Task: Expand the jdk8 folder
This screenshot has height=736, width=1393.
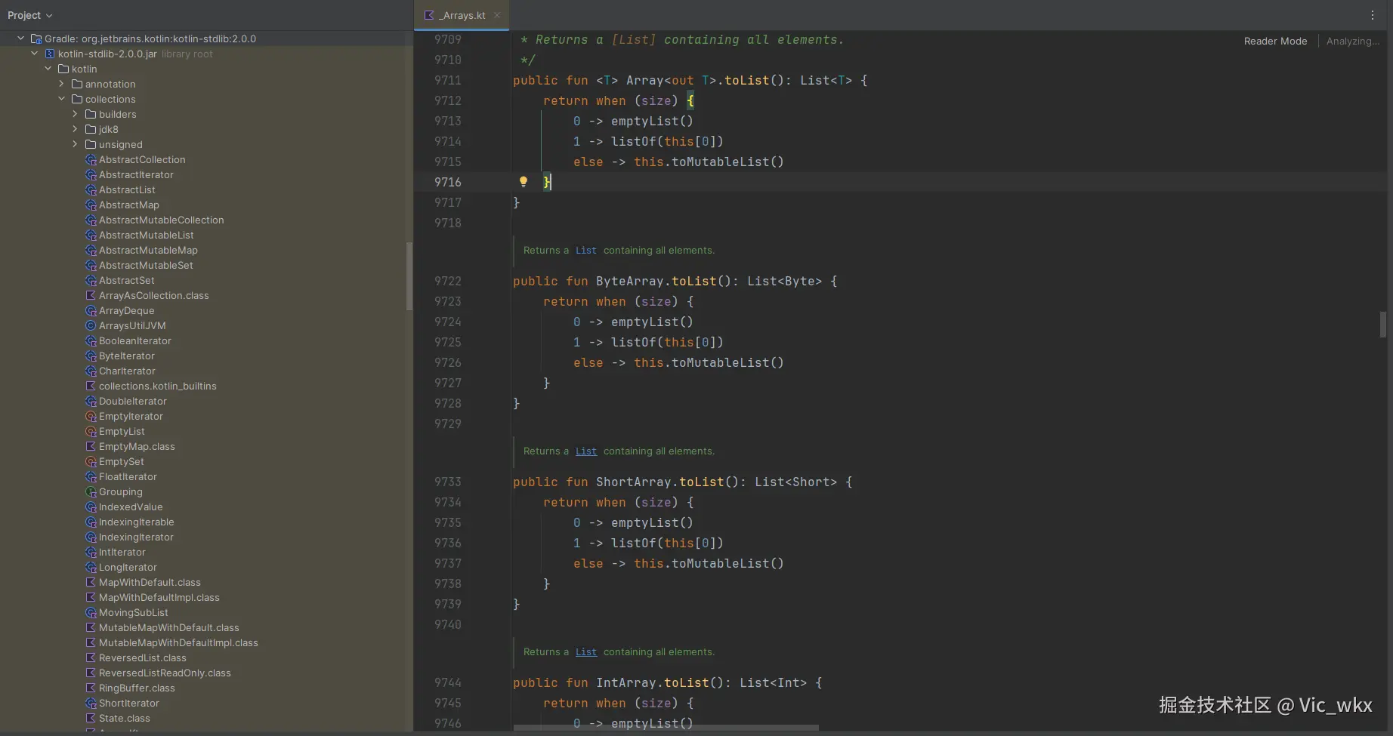Action: point(75,129)
